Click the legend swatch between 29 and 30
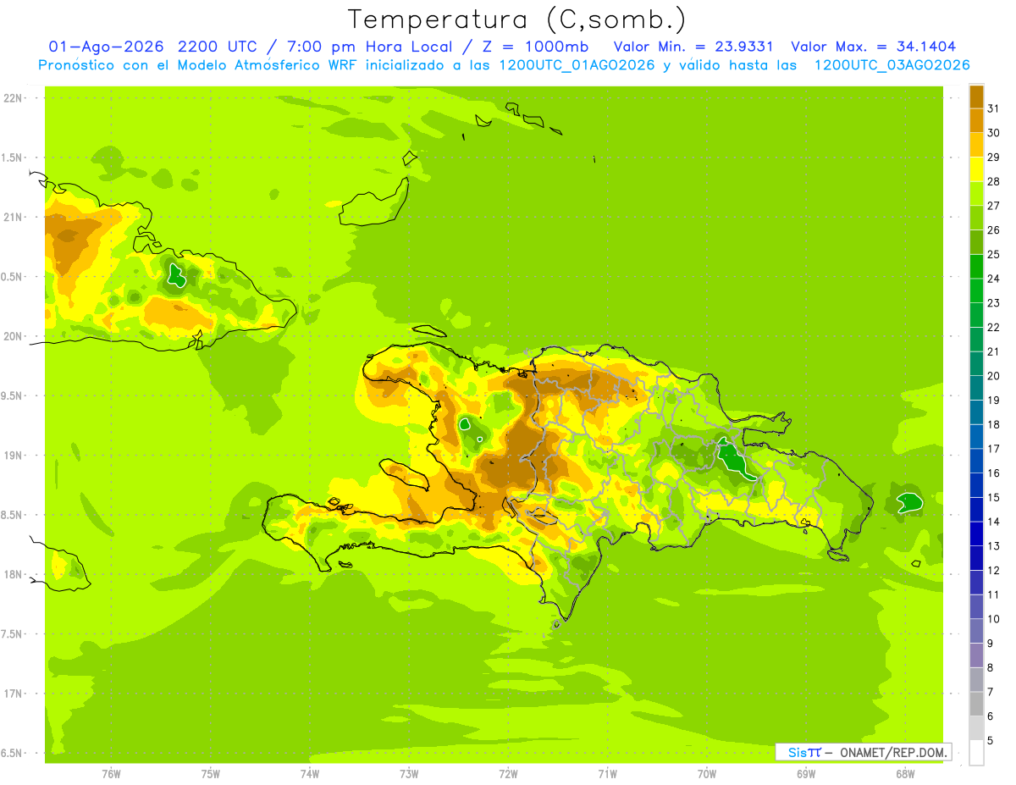 976,145
